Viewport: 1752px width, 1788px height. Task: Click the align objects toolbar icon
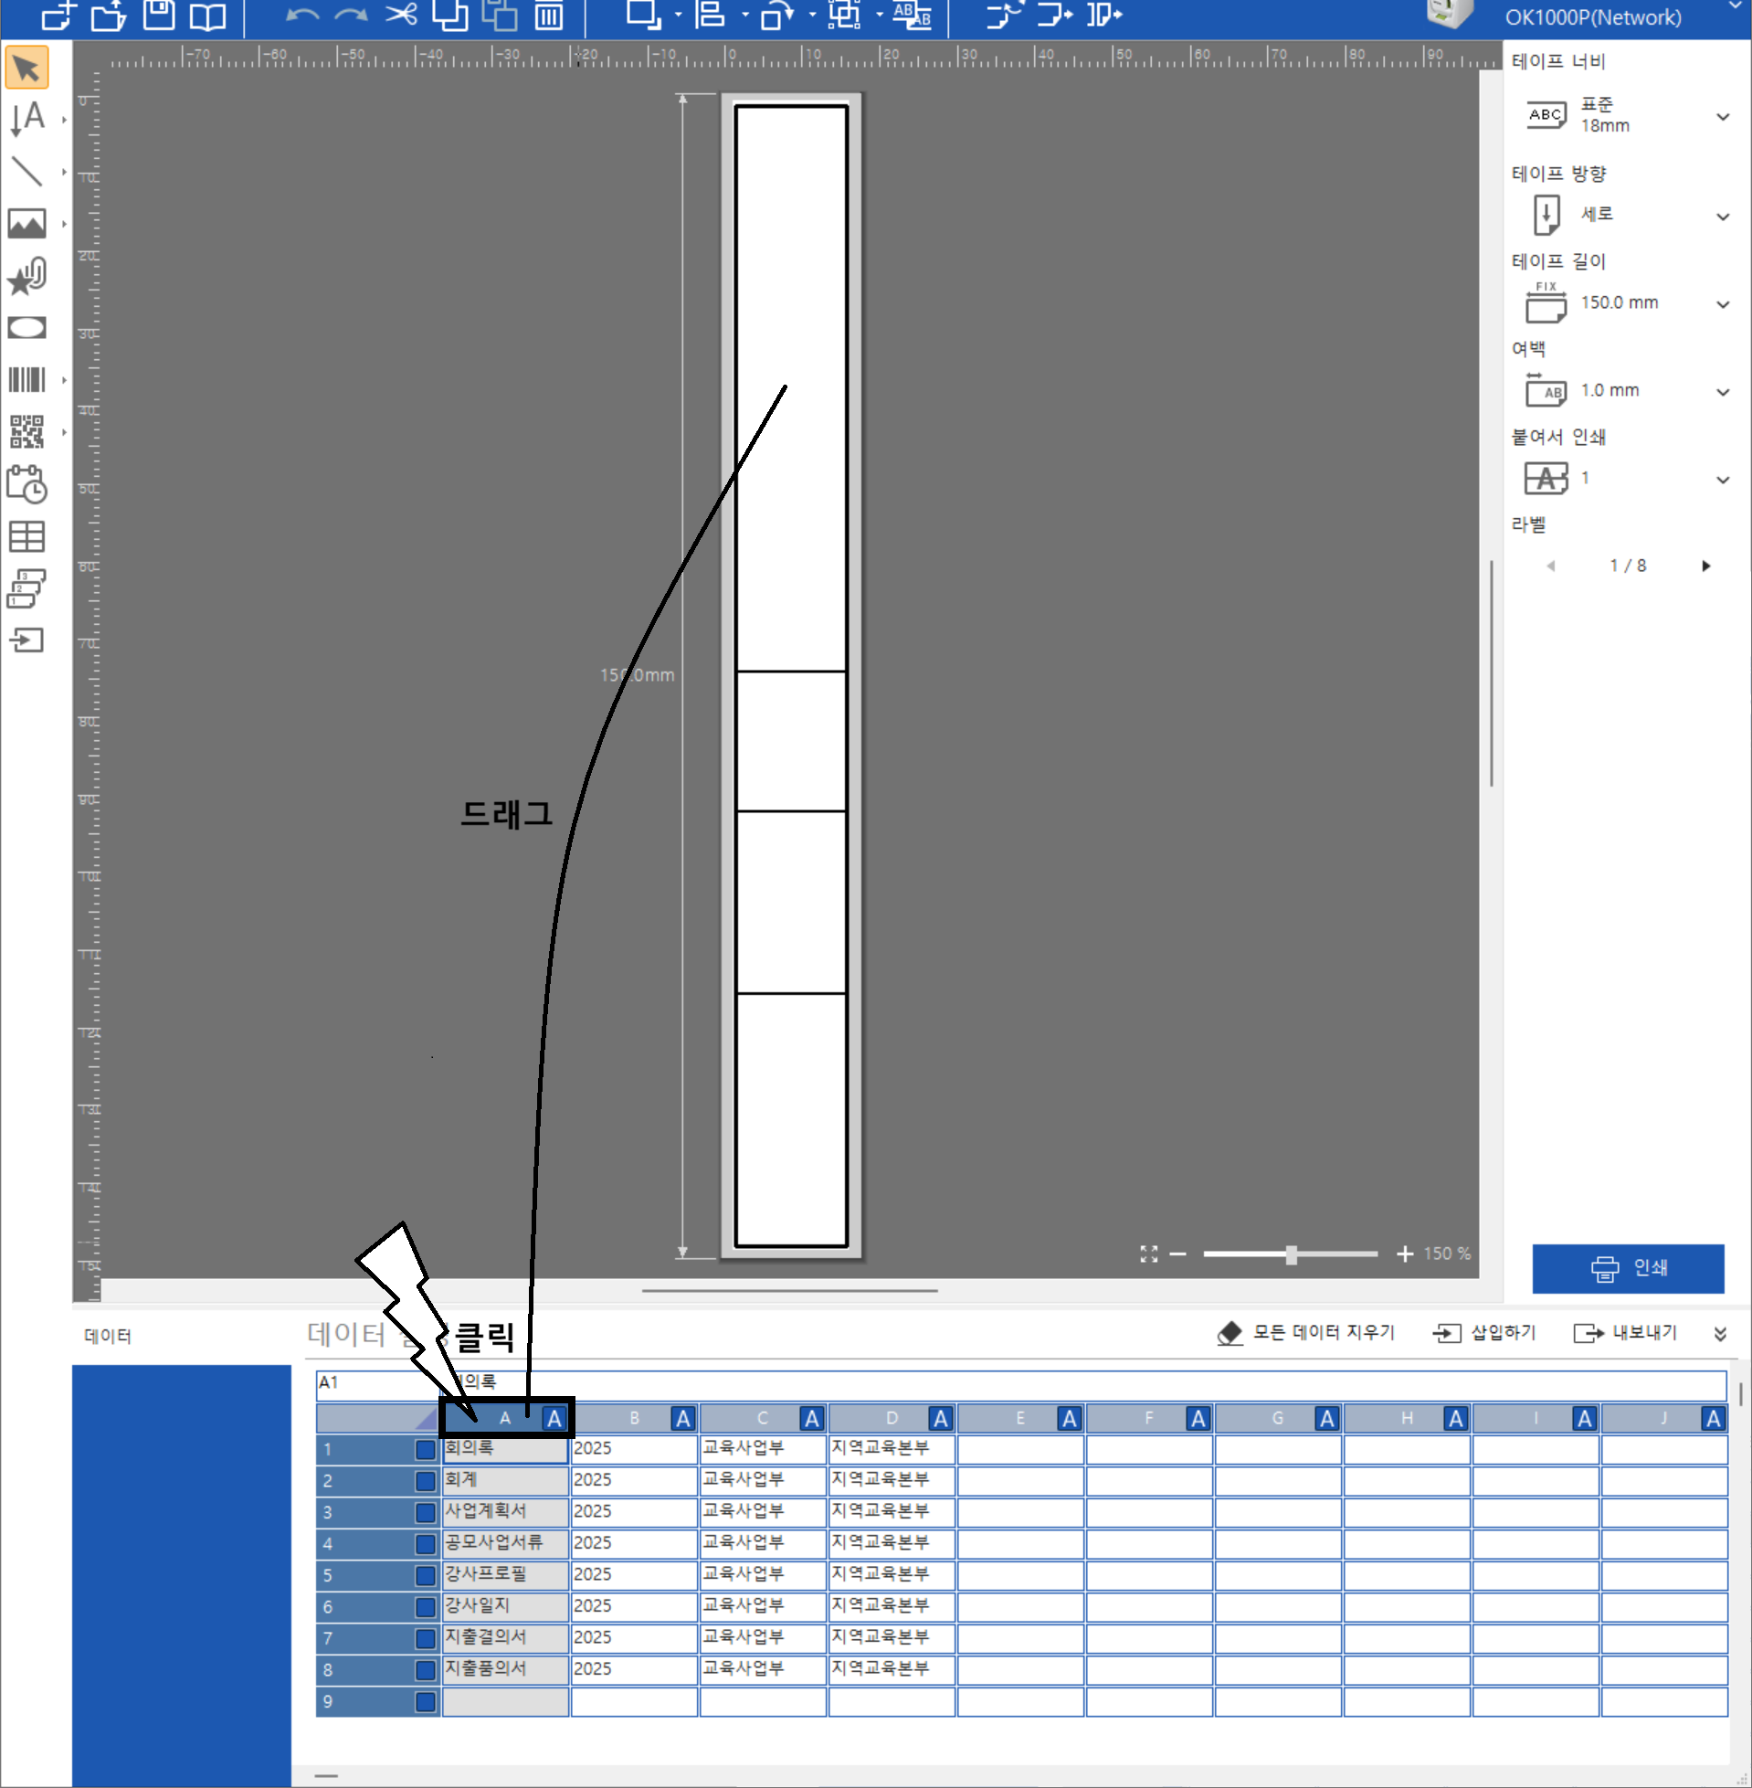[710, 15]
